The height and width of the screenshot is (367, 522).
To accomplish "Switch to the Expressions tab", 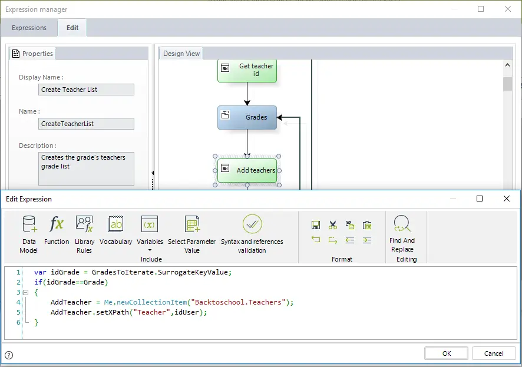I will 29,28.
